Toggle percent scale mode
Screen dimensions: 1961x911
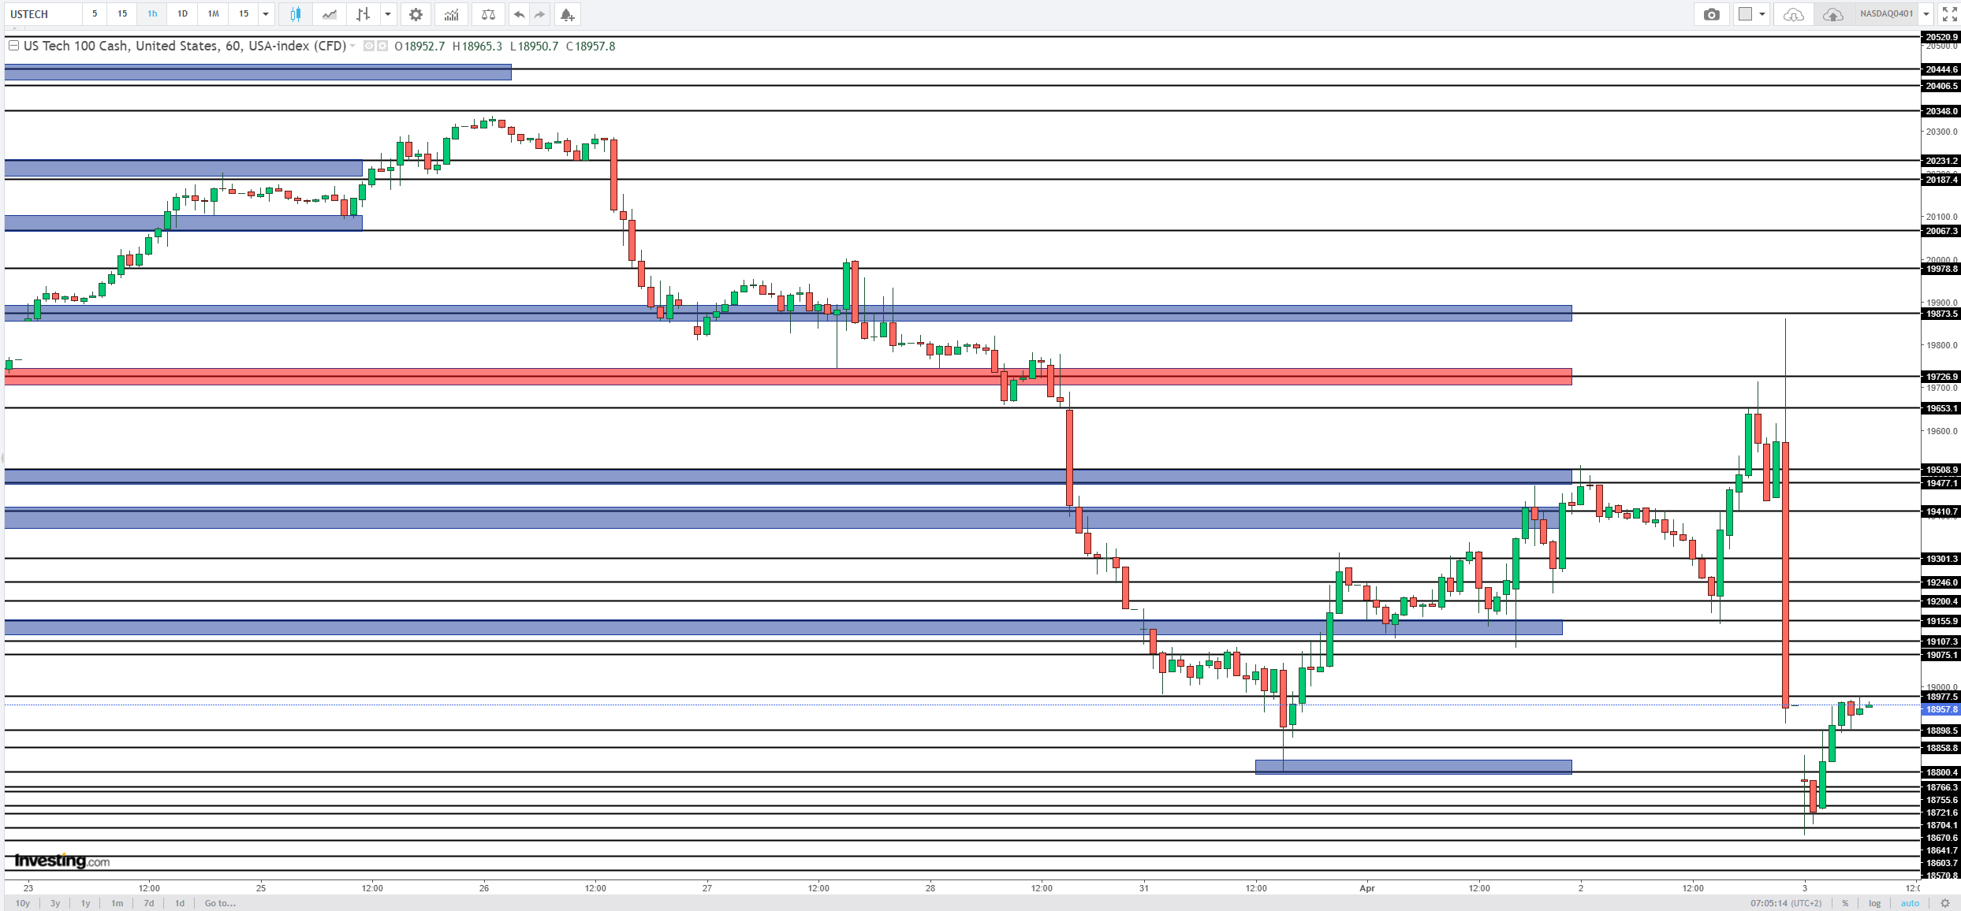click(1845, 903)
